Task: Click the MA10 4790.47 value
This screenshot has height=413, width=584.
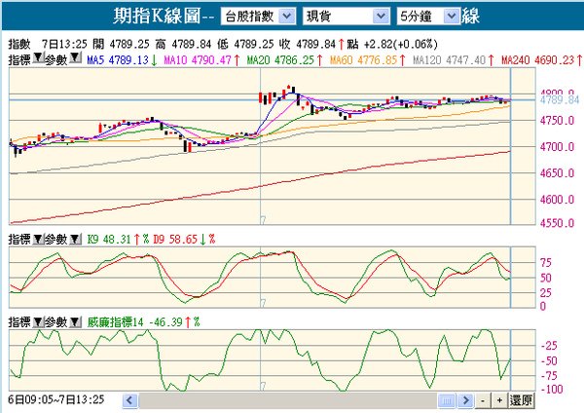Action: click(198, 59)
